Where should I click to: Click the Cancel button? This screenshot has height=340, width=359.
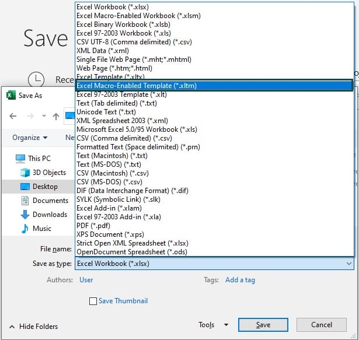322,325
